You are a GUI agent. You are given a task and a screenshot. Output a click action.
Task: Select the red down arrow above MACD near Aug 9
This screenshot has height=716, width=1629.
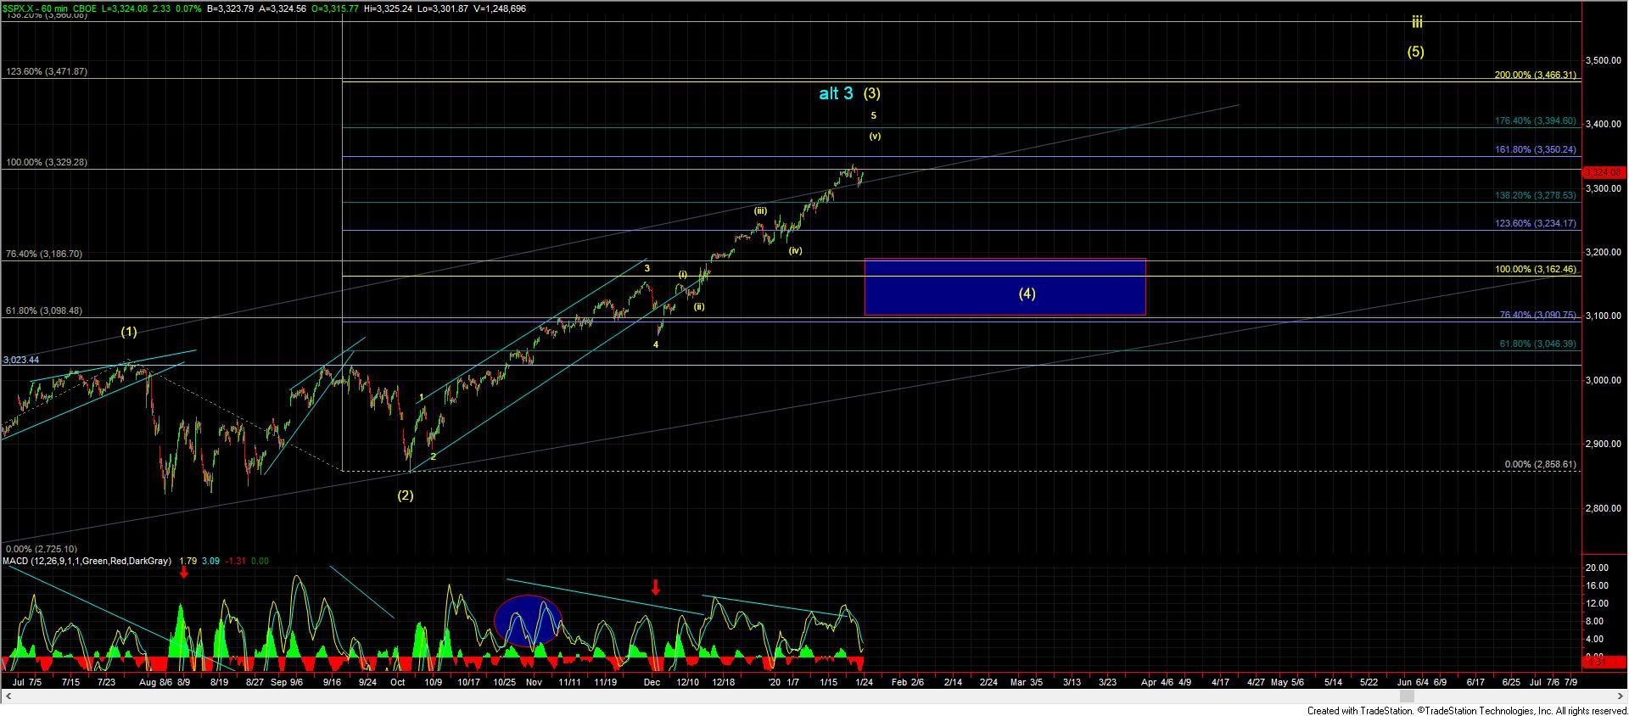click(184, 573)
